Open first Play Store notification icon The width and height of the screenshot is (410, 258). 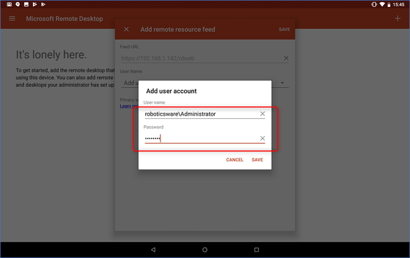pyautogui.click(x=35, y=4)
